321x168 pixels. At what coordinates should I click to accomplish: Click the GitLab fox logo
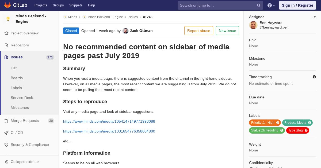[x=7, y=5]
